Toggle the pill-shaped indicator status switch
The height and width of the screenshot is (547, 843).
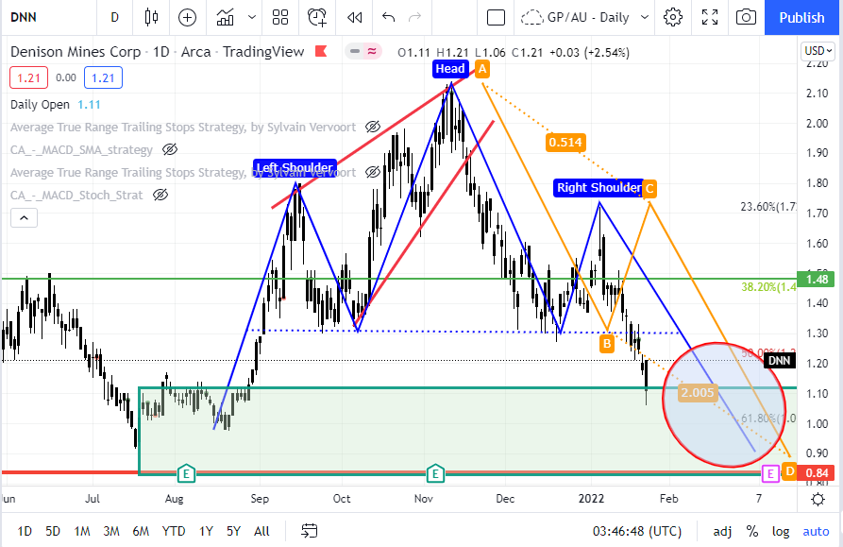(362, 52)
